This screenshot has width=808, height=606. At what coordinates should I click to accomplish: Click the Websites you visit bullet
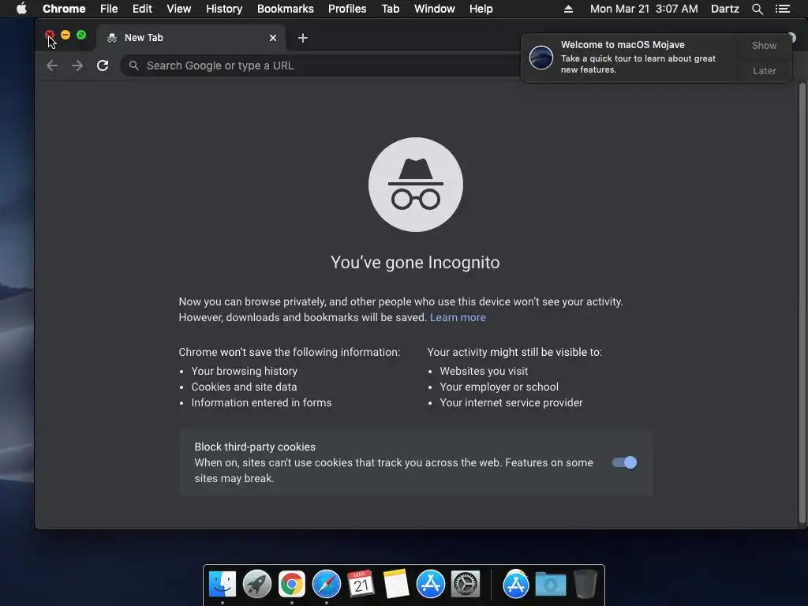click(484, 371)
